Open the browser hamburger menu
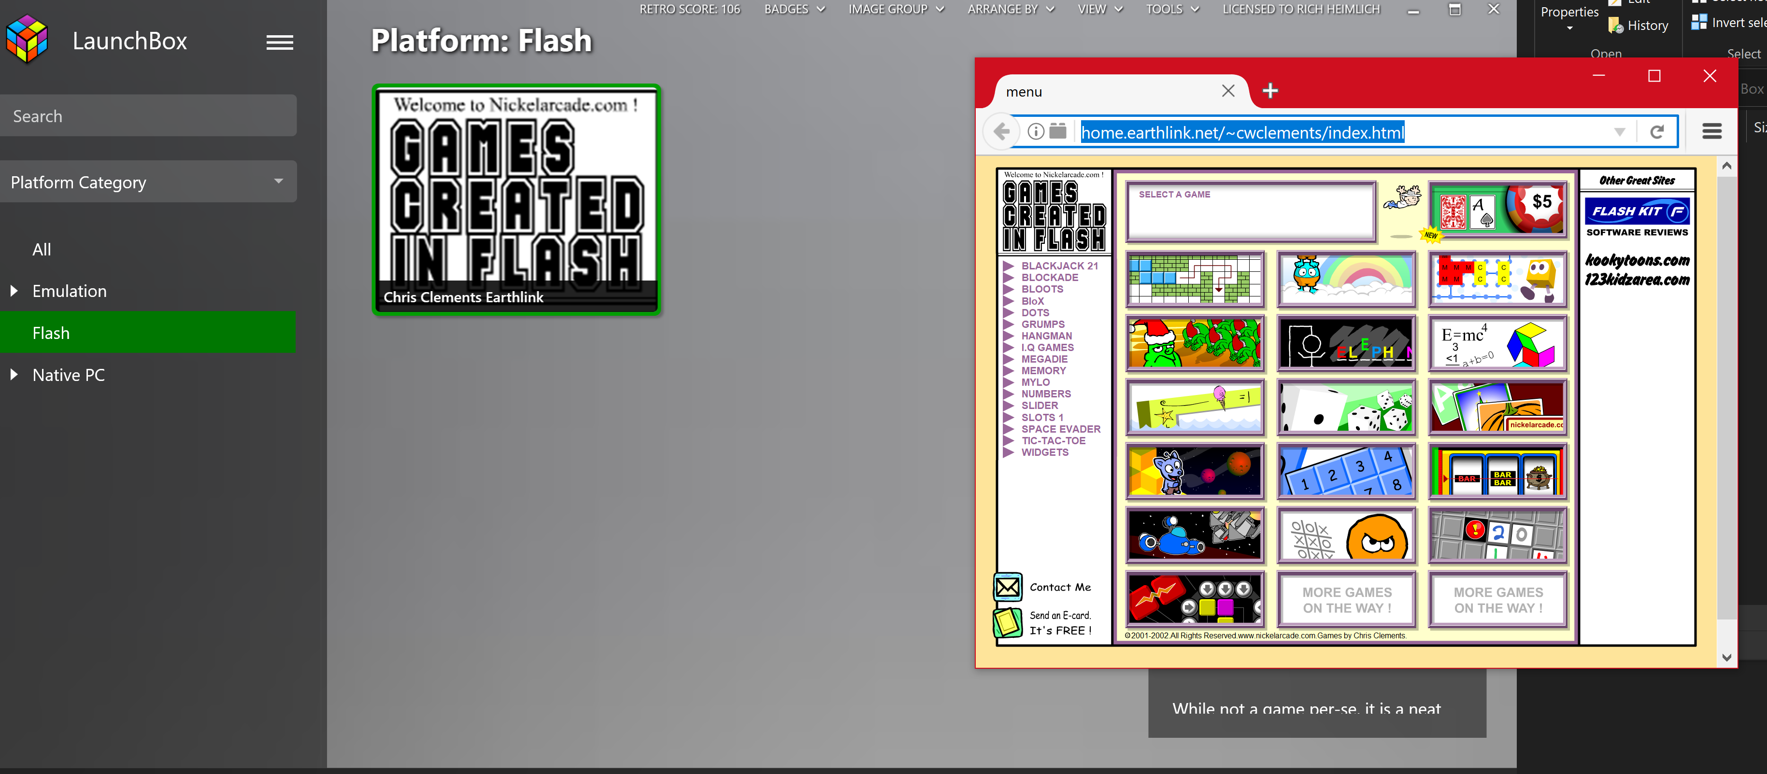The image size is (1767, 774). [x=1711, y=132]
